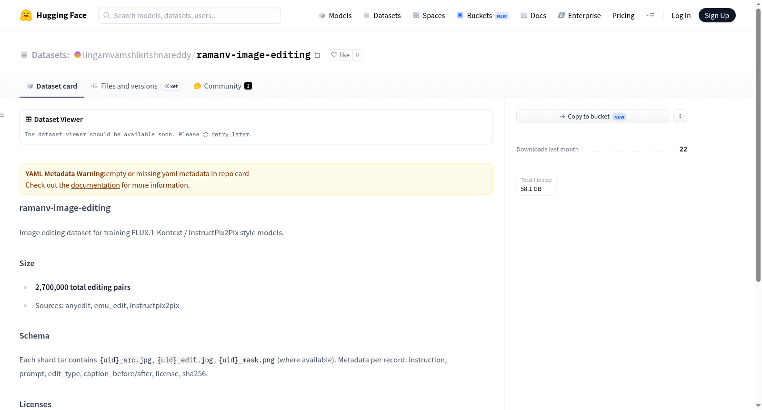
Task: Like this dataset
Action: [x=340, y=55]
